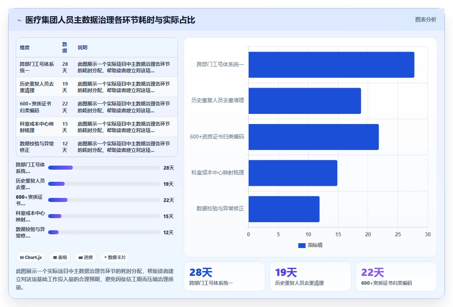
Task: Click the 数据卡片 tag chip
Action: coord(115,257)
